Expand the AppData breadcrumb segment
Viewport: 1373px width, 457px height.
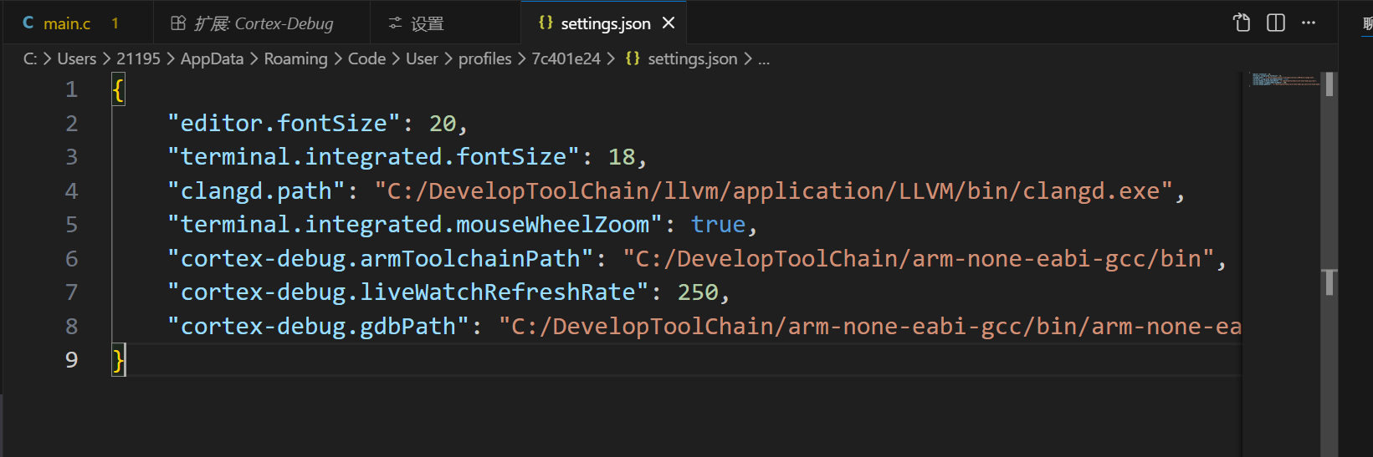(212, 58)
